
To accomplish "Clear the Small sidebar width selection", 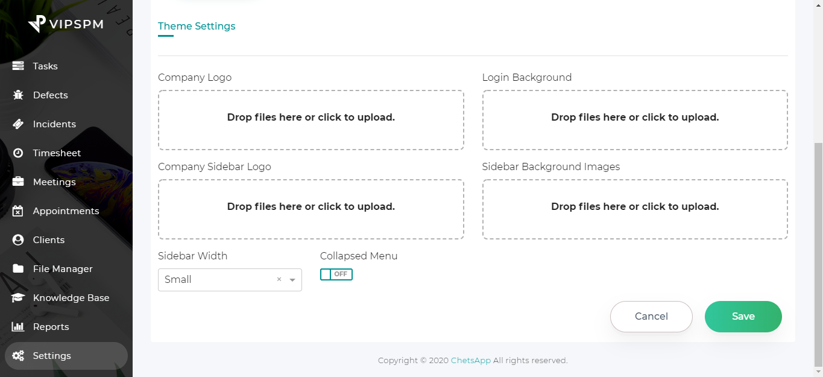I will pos(279,279).
